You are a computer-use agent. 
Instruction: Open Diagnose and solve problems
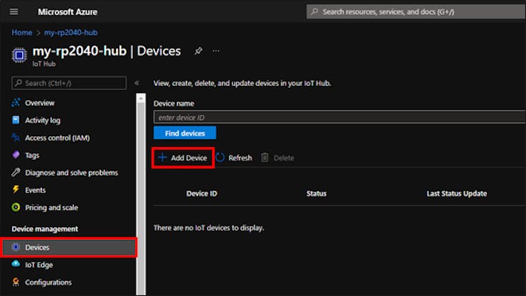tap(71, 172)
